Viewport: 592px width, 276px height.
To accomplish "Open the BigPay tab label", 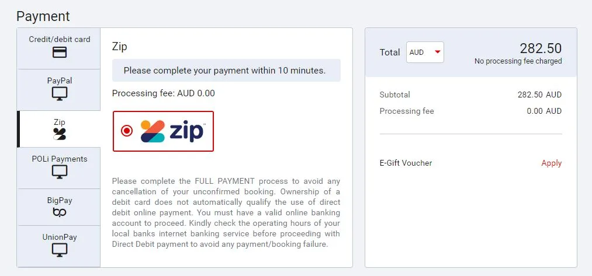I will 60,200.
